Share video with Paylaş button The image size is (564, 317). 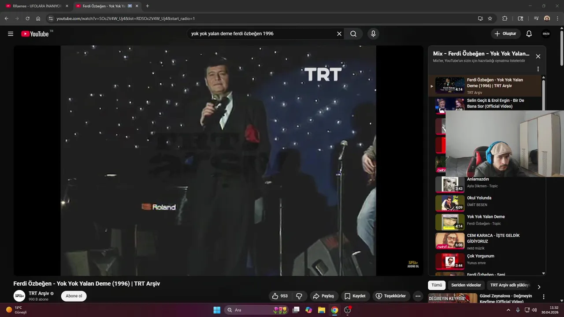coord(323,296)
